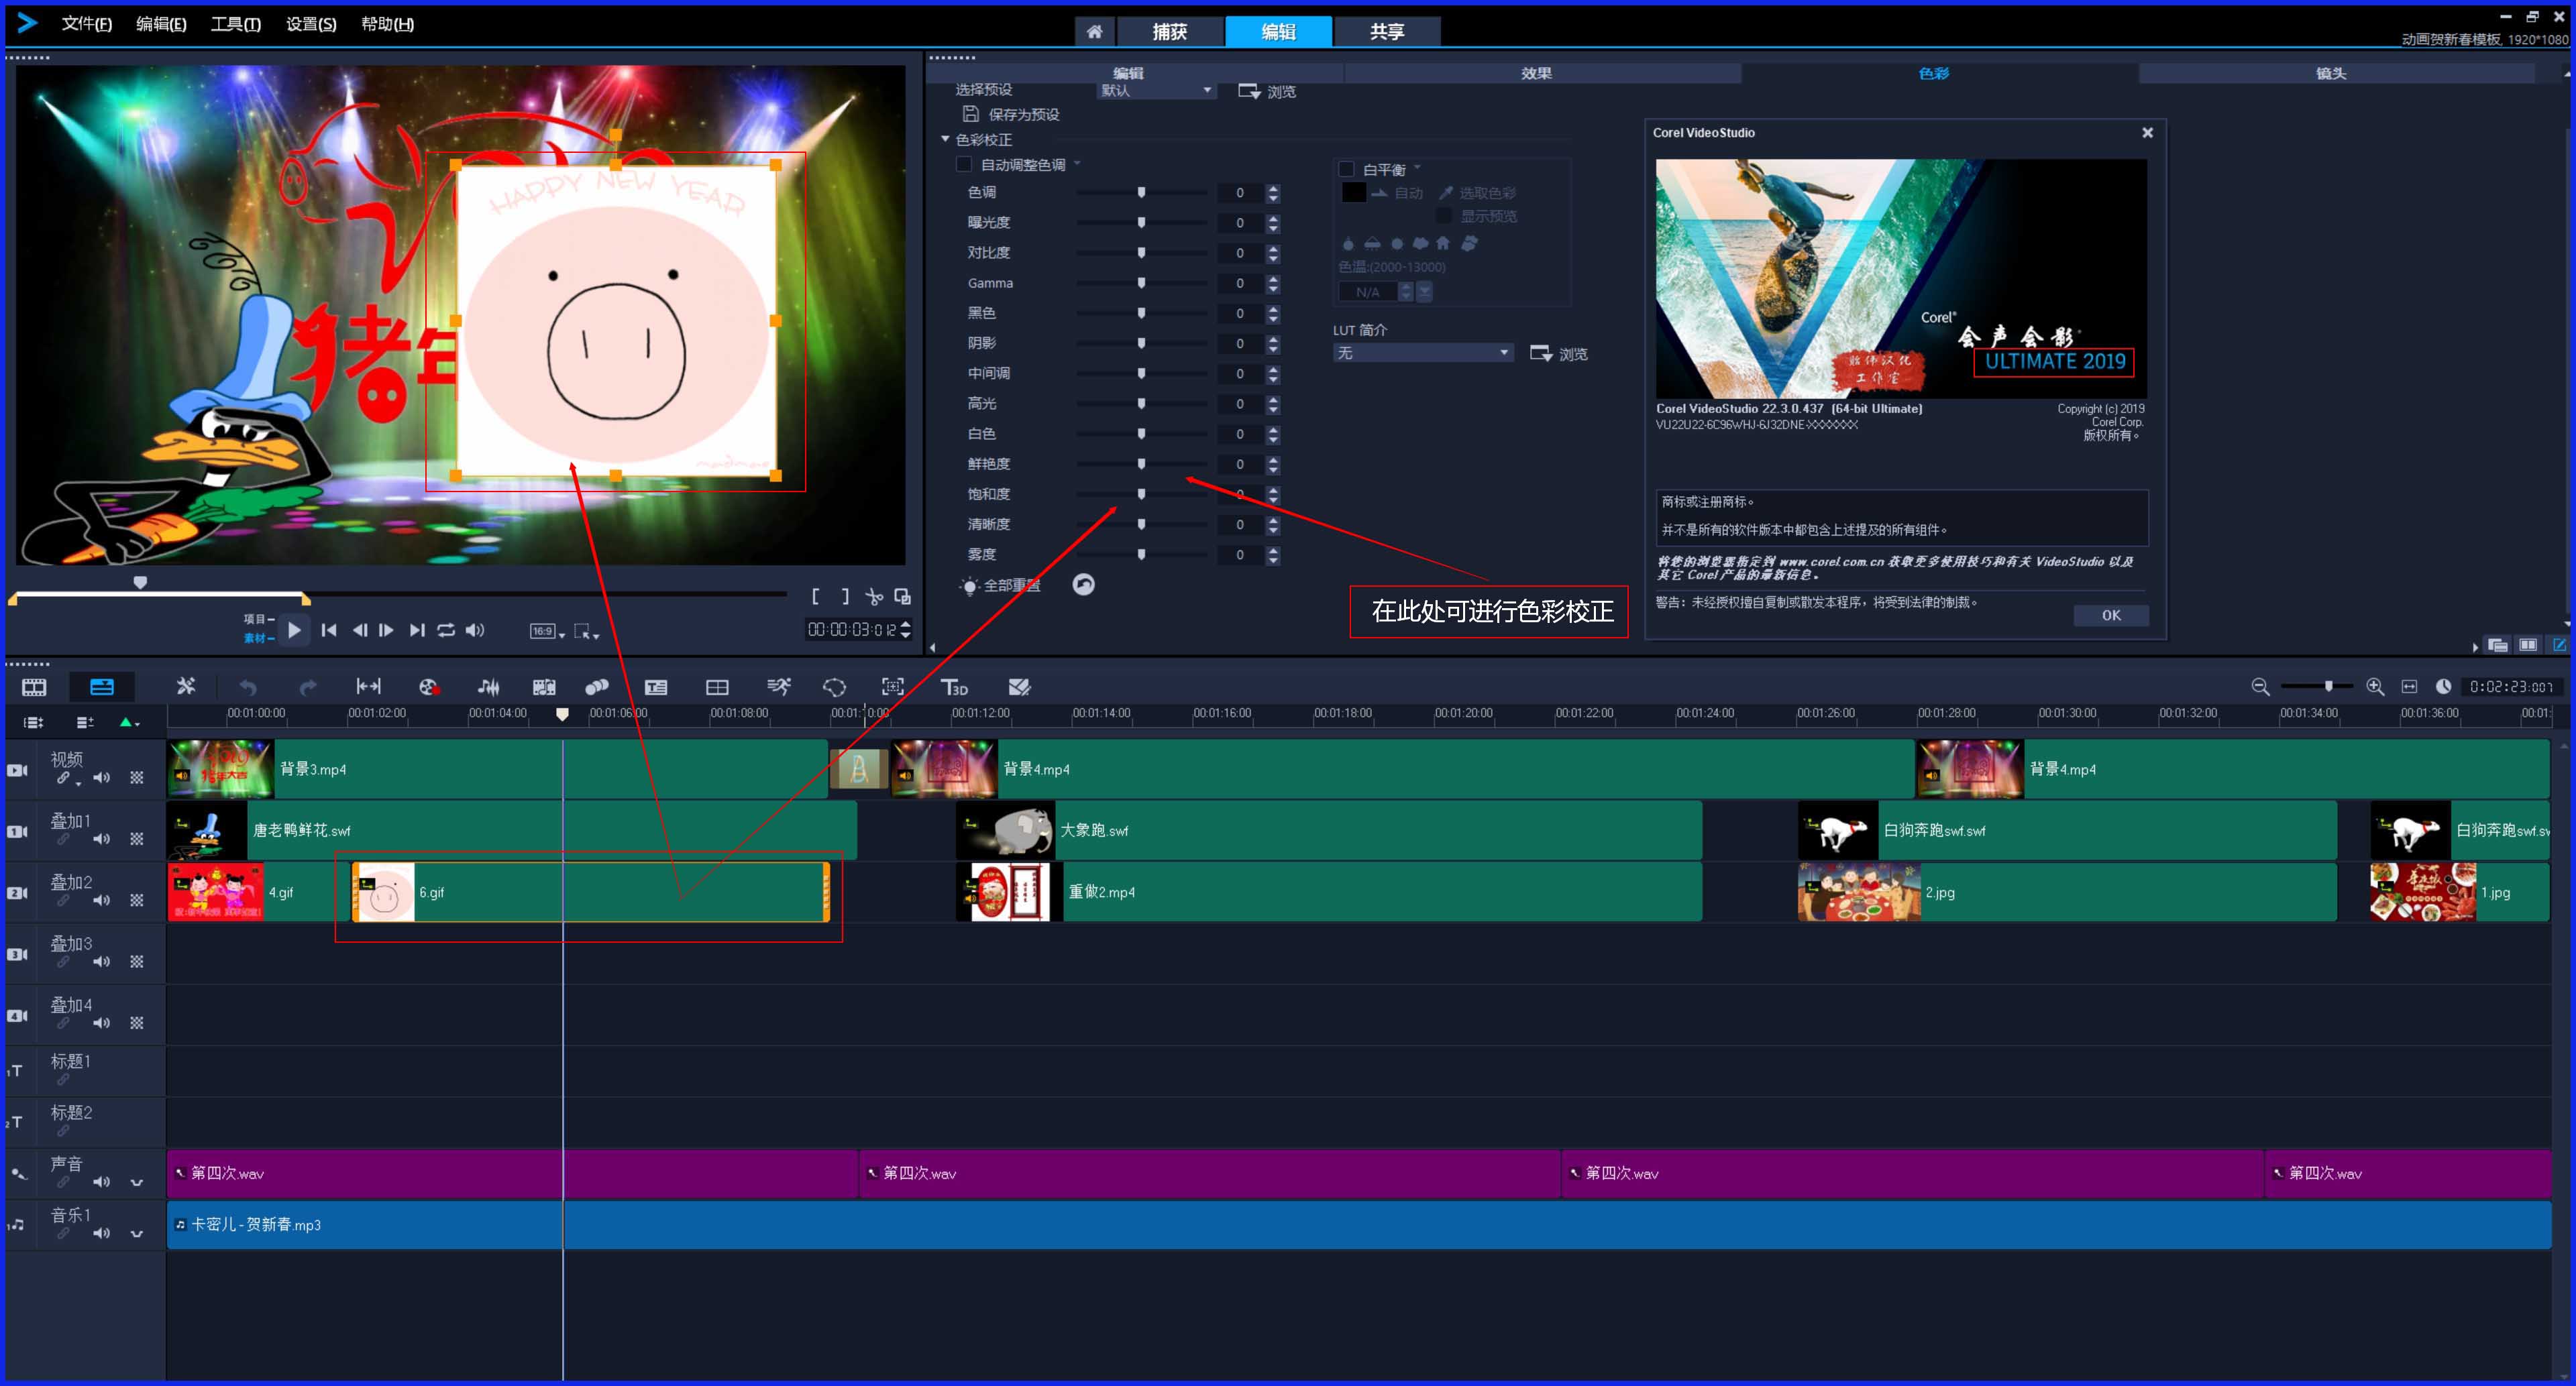
Task: Open the 选择预设 dropdown showing 默认
Action: pyautogui.click(x=1157, y=90)
